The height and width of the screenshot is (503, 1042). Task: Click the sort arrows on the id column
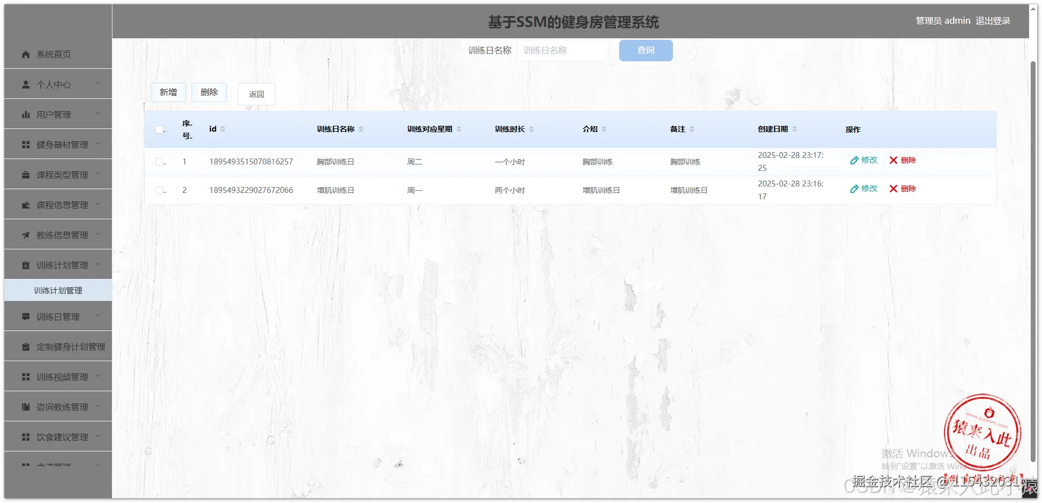pos(223,129)
